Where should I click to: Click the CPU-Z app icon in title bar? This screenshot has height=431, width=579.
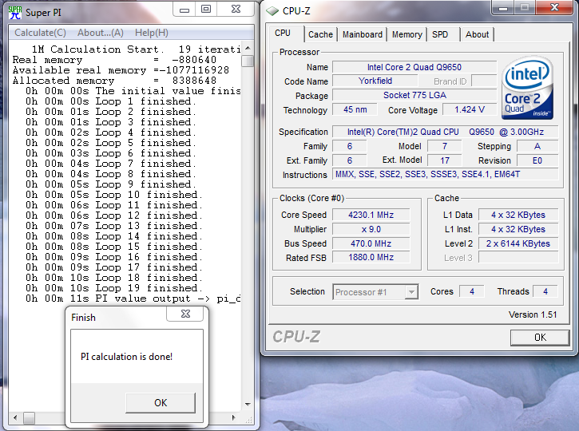(x=272, y=11)
